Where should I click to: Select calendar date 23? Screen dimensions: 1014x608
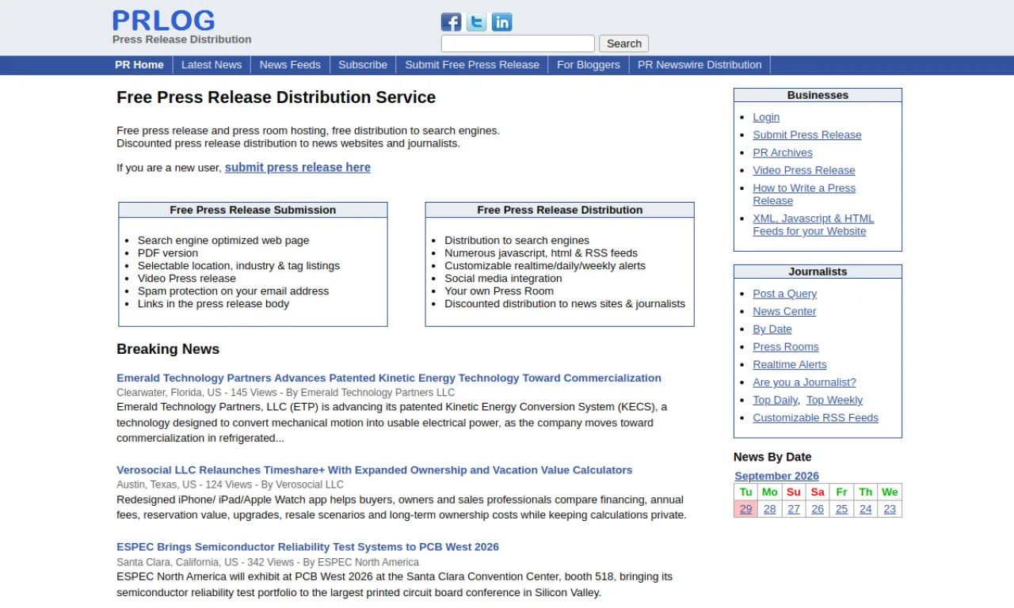point(890,509)
